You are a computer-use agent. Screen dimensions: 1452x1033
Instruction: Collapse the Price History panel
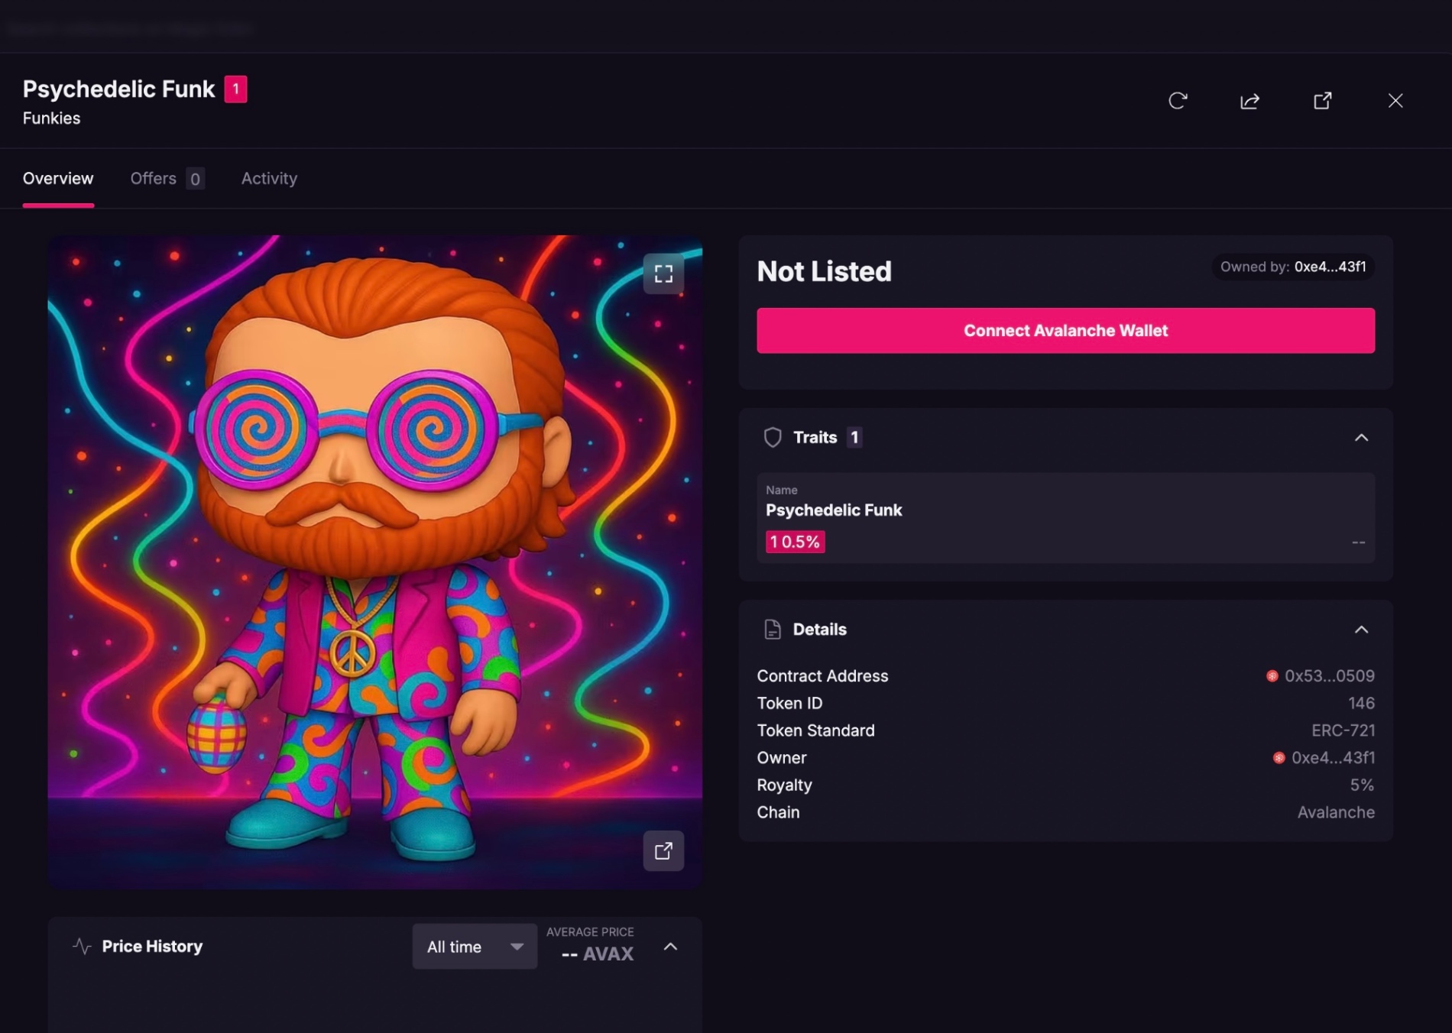[x=670, y=947]
